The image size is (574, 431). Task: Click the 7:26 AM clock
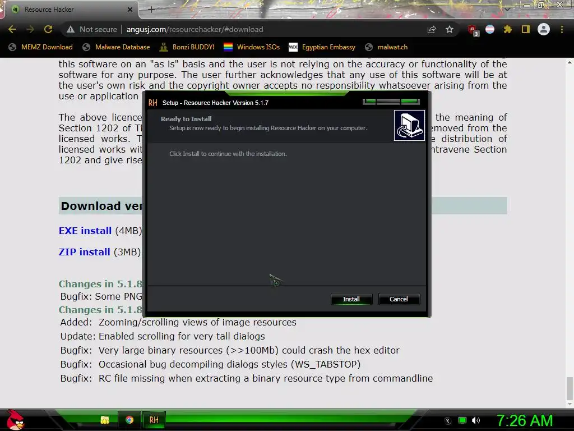[x=525, y=420]
